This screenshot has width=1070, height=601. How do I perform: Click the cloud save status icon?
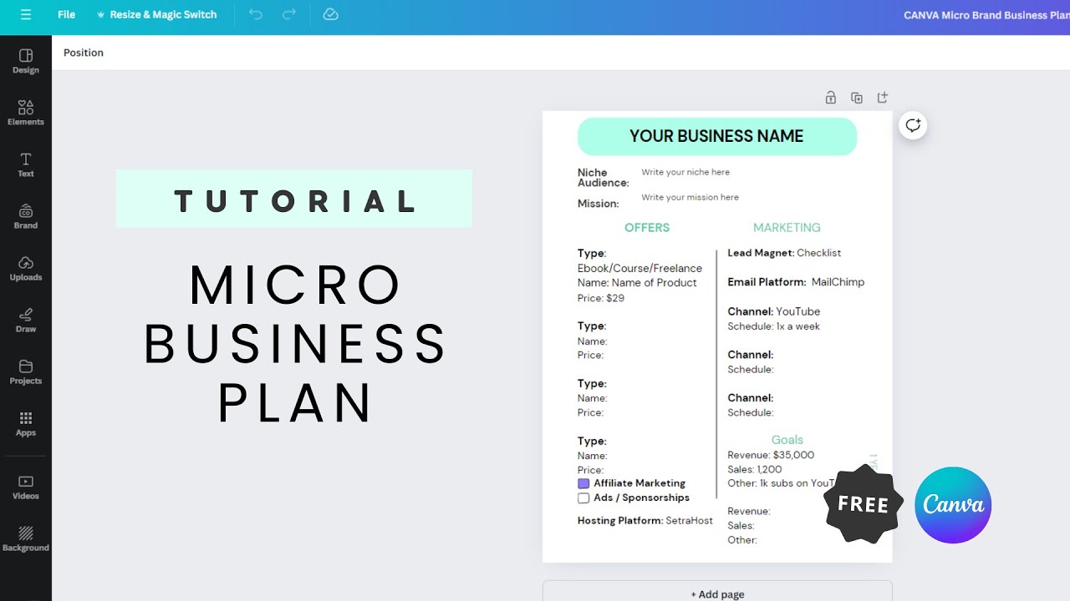click(x=330, y=15)
